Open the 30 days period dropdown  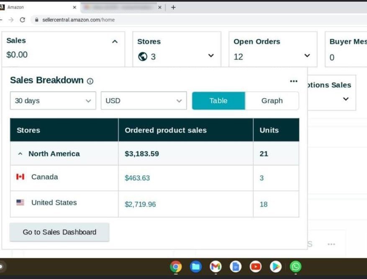pyautogui.click(x=53, y=100)
